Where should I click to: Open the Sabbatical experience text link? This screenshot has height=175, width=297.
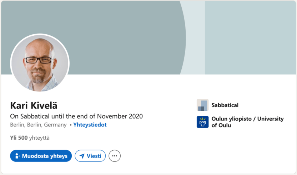(225, 105)
